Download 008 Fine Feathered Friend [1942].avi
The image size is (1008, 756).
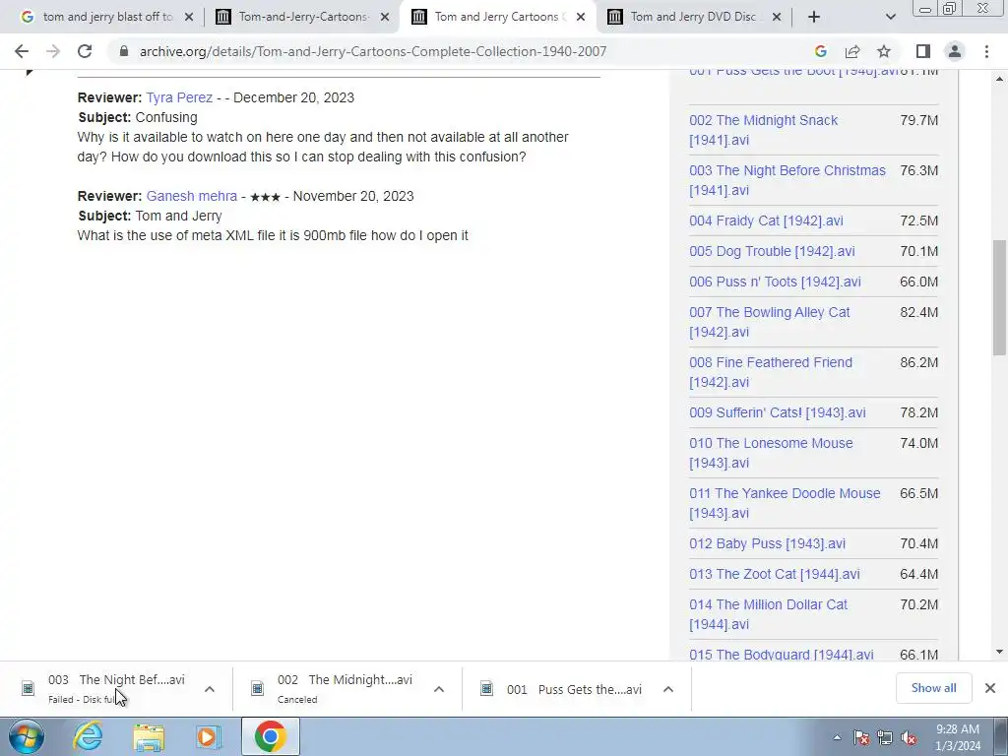point(771,372)
